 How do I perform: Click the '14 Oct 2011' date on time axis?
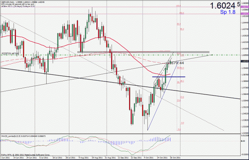click(162, 158)
